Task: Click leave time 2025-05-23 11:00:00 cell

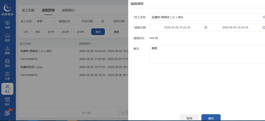Action: [x=103, y=59]
